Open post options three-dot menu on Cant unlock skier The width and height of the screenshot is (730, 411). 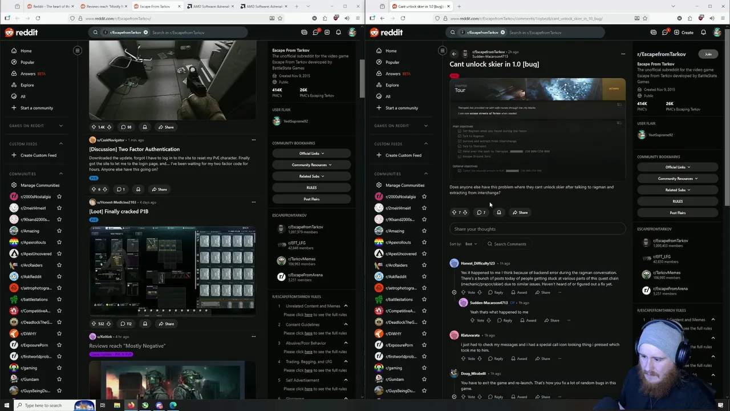coord(623,54)
